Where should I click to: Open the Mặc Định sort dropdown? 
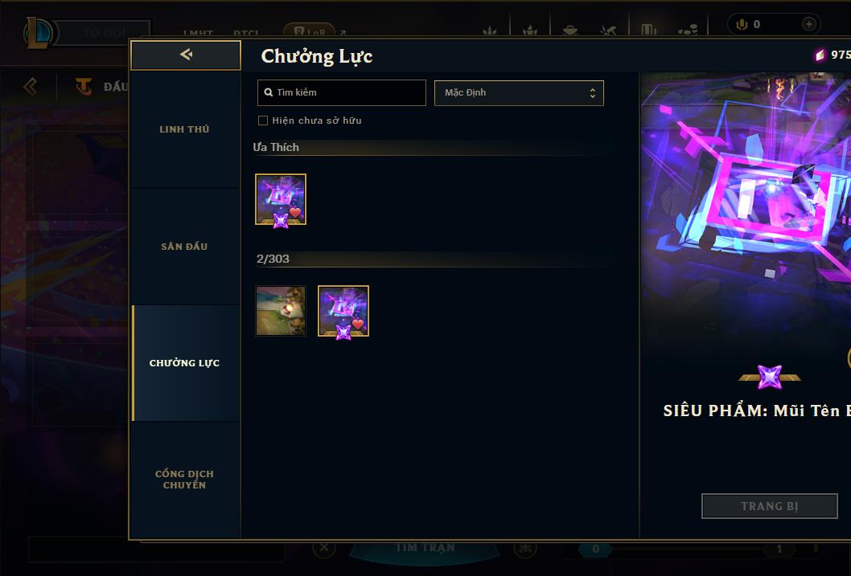point(519,92)
